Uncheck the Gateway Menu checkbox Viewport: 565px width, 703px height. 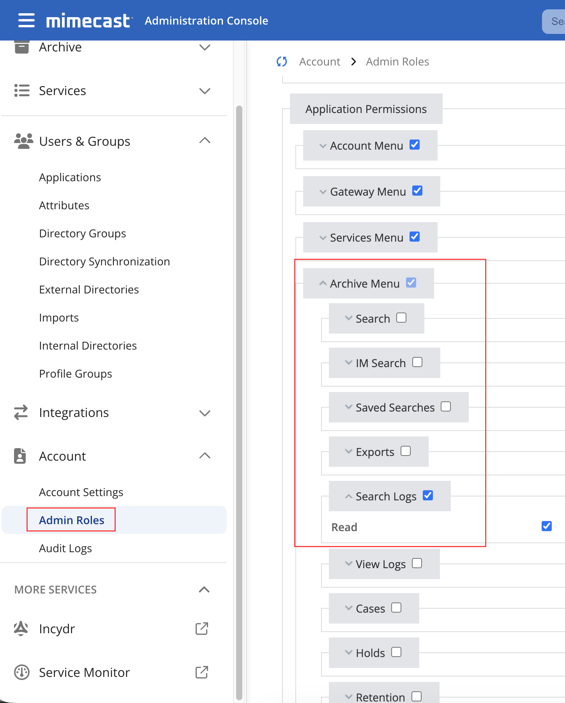pos(417,191)
